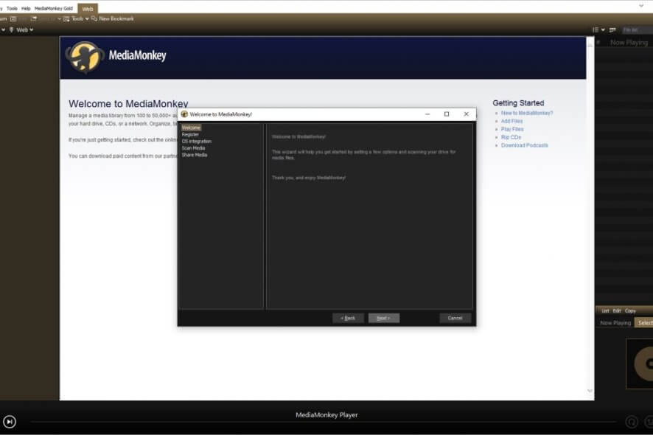
Task: Click the New Bookmark toolbar label
Action: click(x=116, y=18)
